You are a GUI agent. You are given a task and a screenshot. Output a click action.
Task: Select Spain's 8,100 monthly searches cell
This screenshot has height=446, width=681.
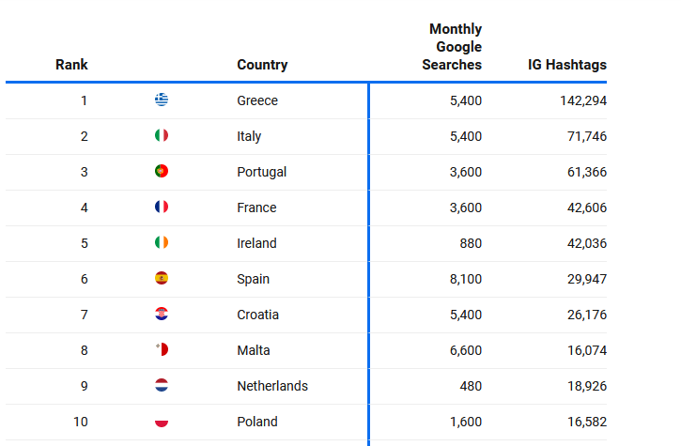pyautogui.click(x=466, y=279)
